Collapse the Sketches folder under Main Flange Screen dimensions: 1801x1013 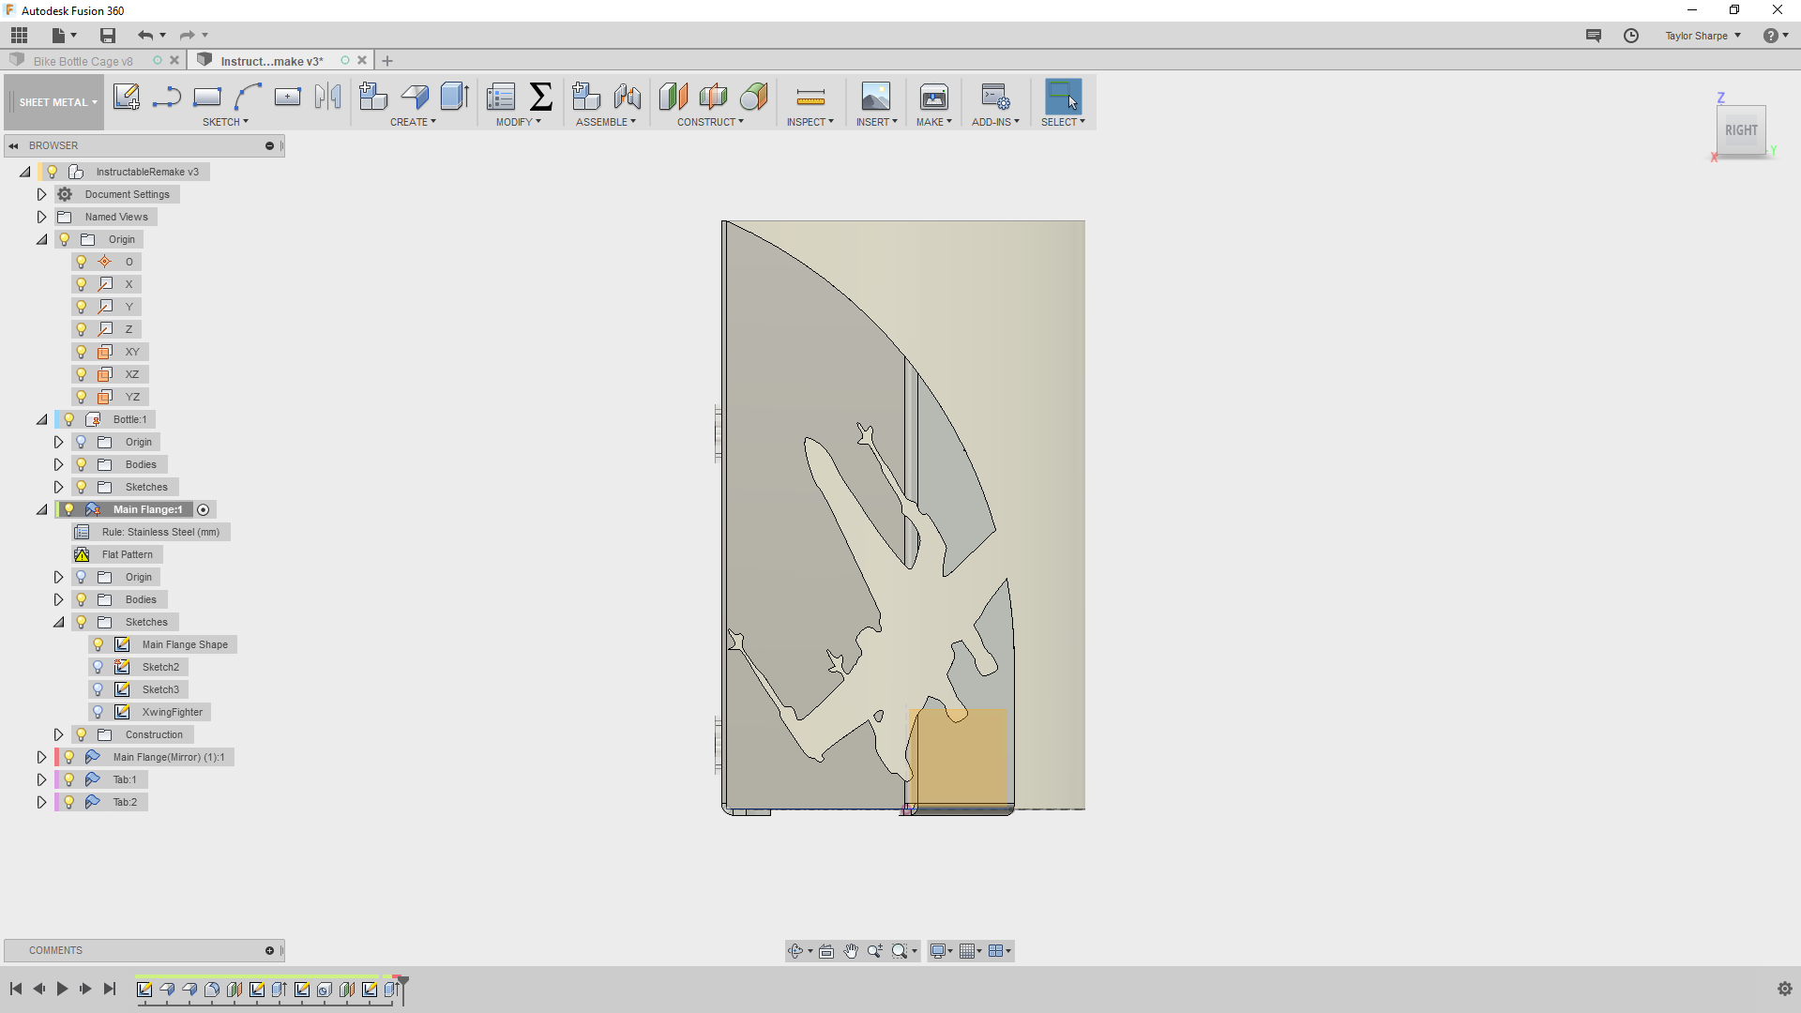tap(58, 622)
